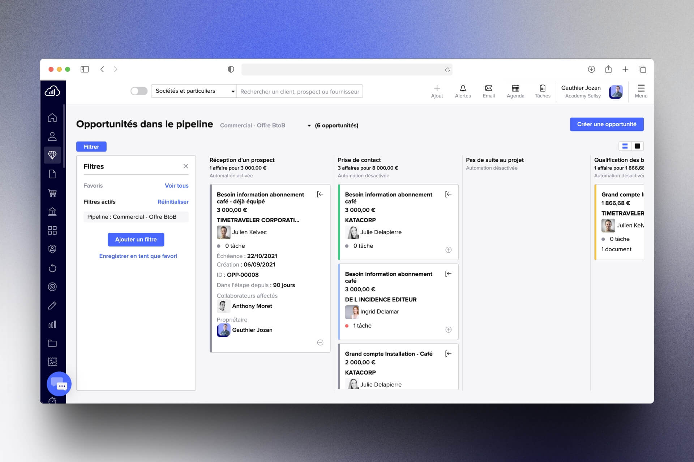Open the Tâches clipboard icon
Screen dimensions: 694x462
(543, 91)
